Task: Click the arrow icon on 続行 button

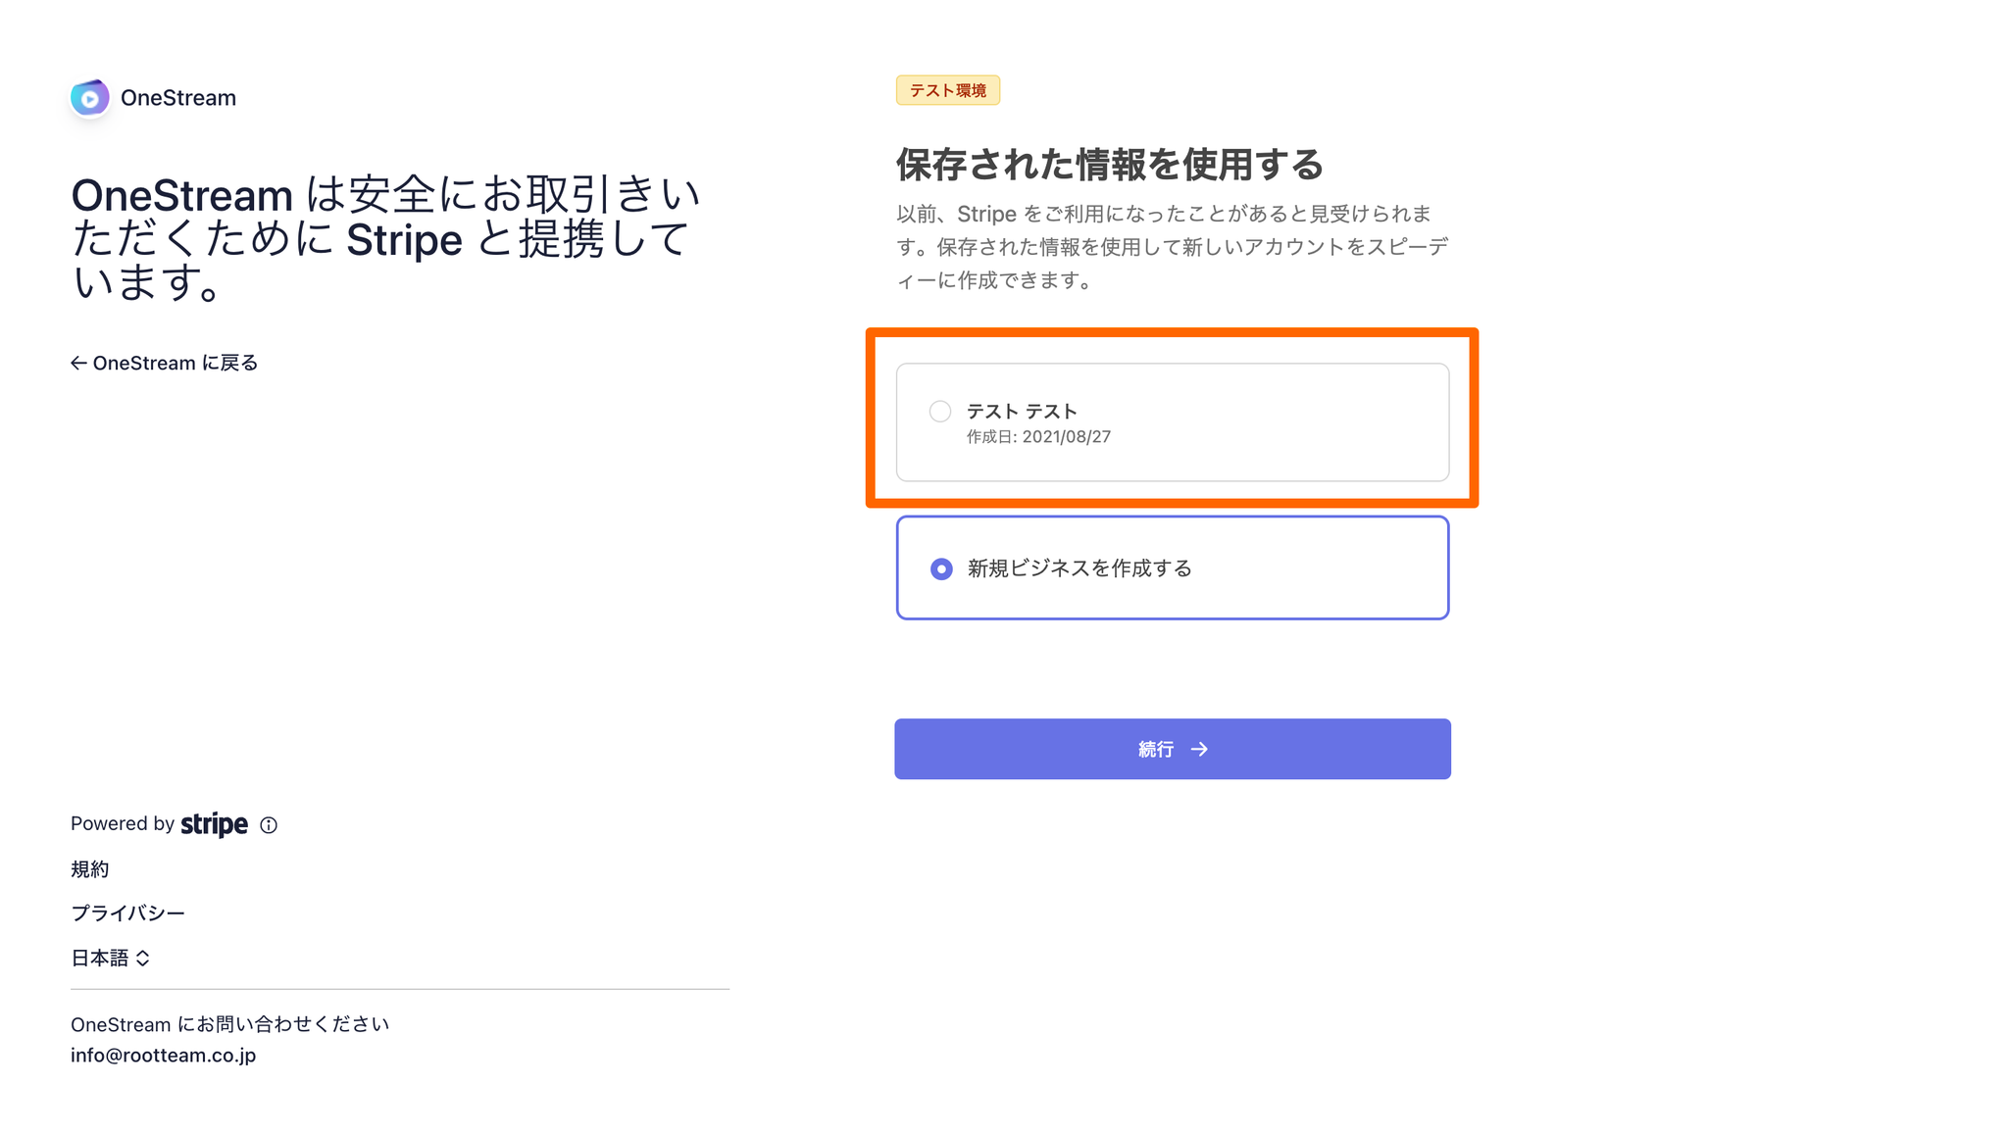Action: tap(1199, 750)
